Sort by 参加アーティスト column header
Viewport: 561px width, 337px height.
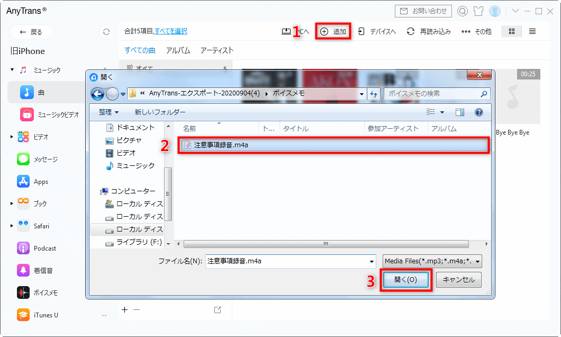click(393, 129)
